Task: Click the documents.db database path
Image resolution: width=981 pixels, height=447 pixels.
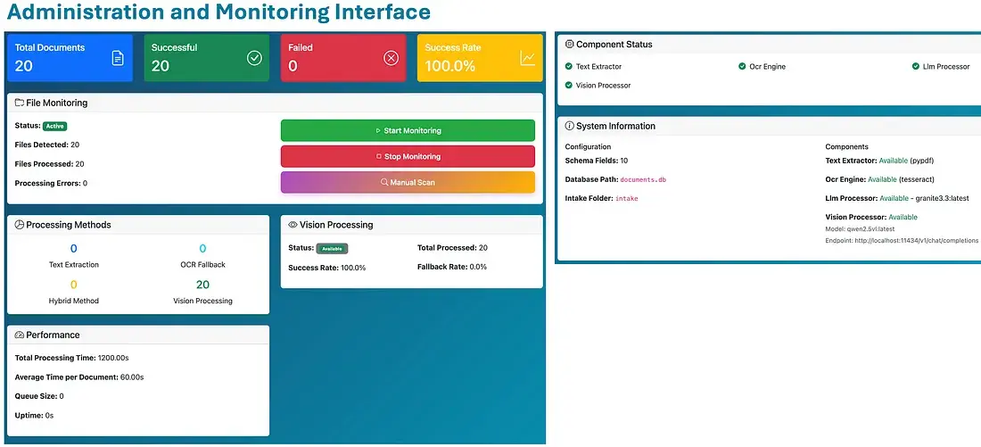Action: click(x=643, y=179)
